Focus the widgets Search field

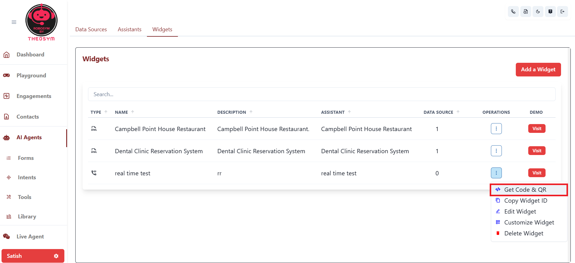(x=322, y=94)
